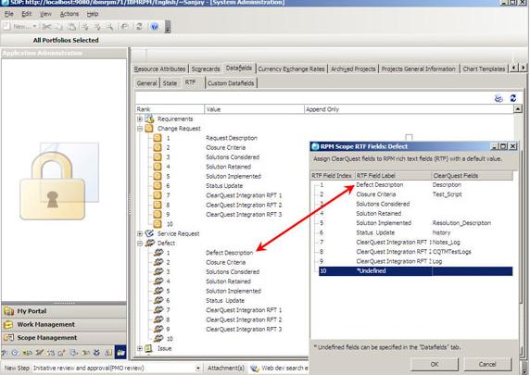Click the Refresh toolbar icon beside Help

pos(139,26)
